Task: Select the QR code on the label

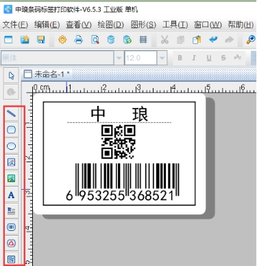Action: (x=118, y=142)
